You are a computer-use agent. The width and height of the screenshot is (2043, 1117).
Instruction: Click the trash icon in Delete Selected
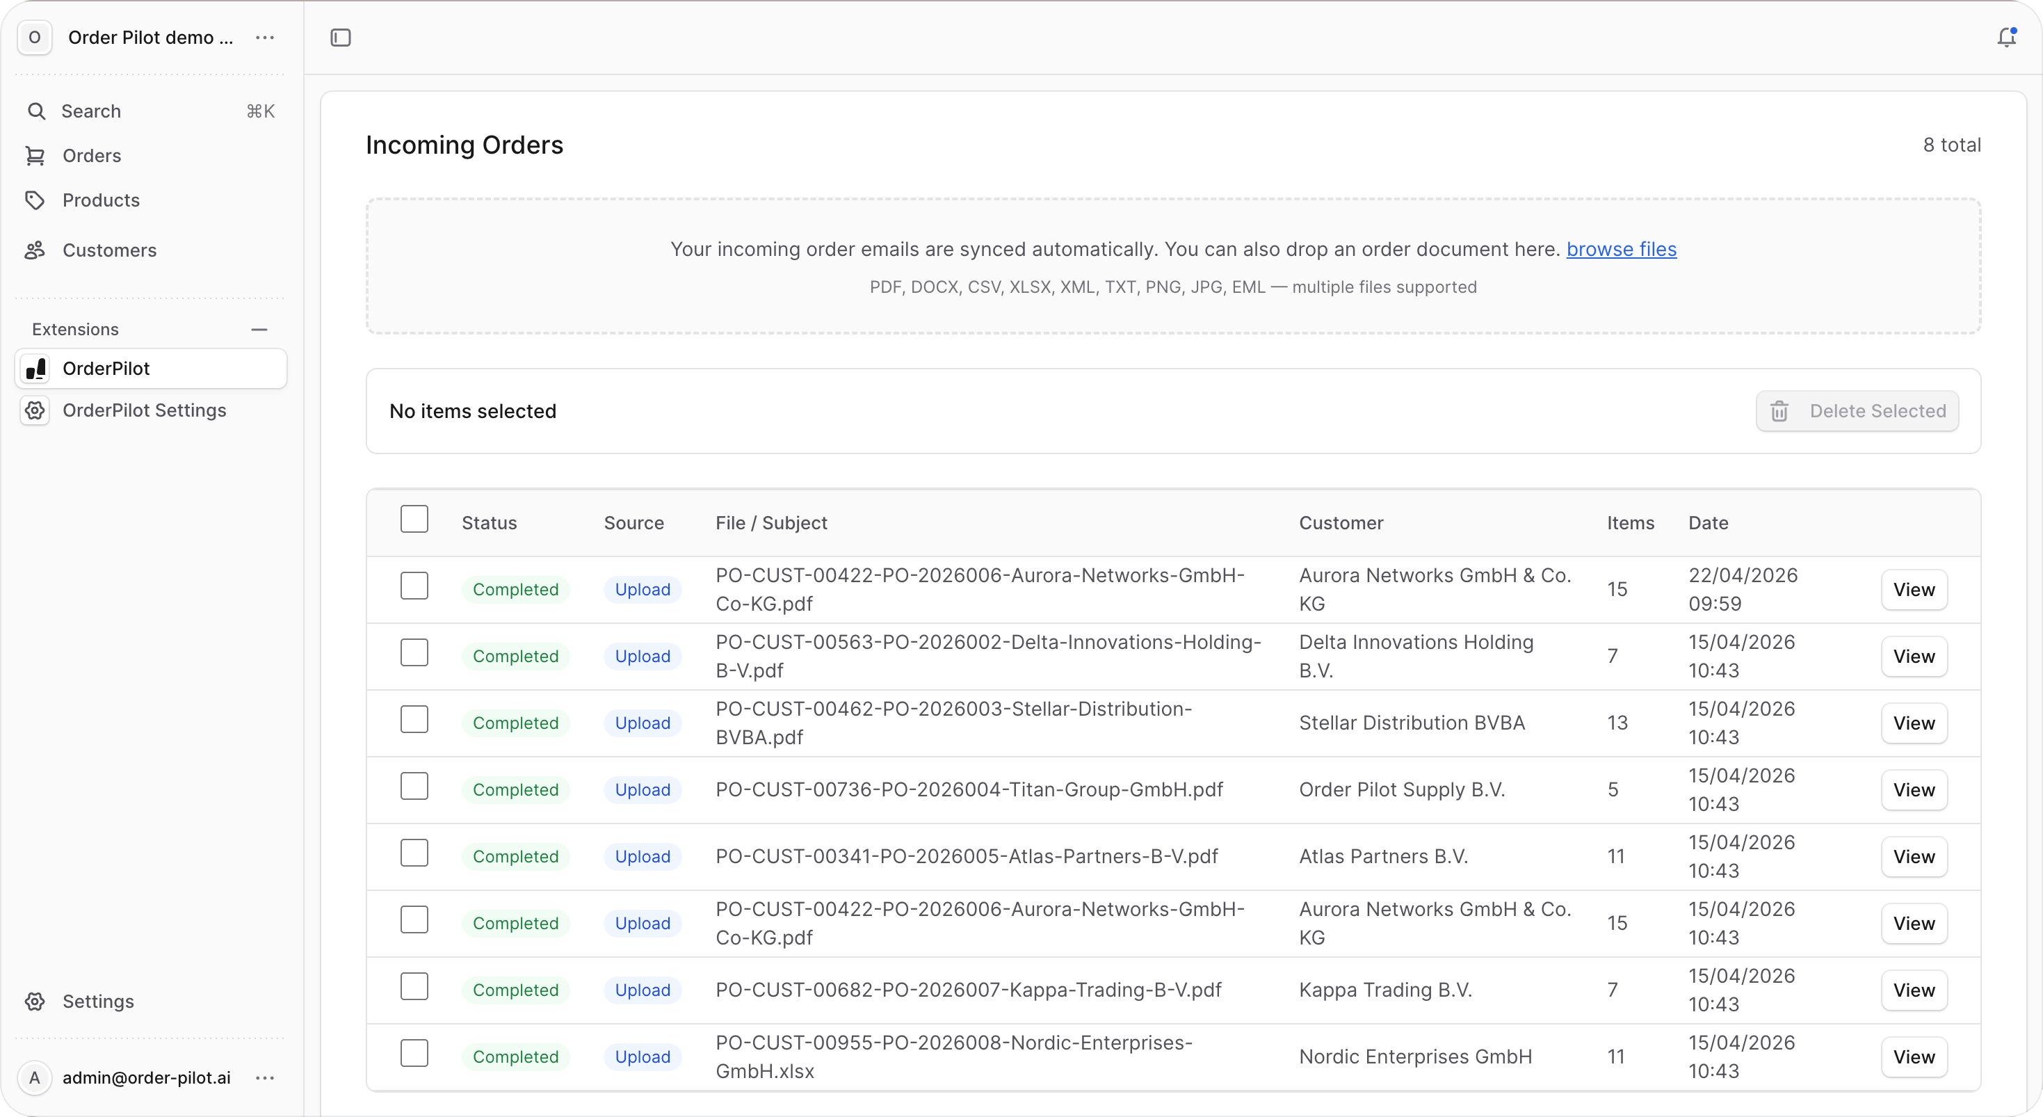1779,411
